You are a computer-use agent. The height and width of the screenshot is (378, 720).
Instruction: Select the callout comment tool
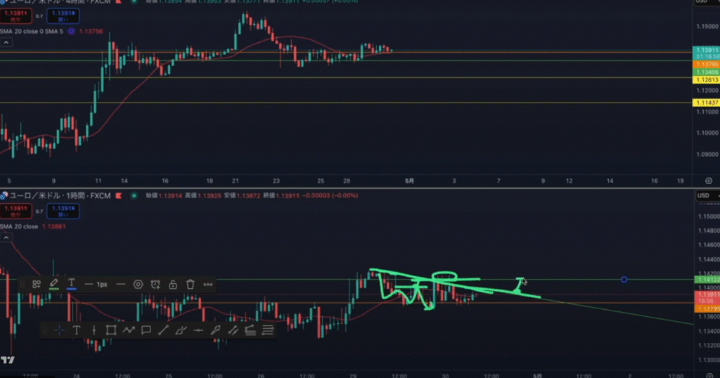click(146, 330)
